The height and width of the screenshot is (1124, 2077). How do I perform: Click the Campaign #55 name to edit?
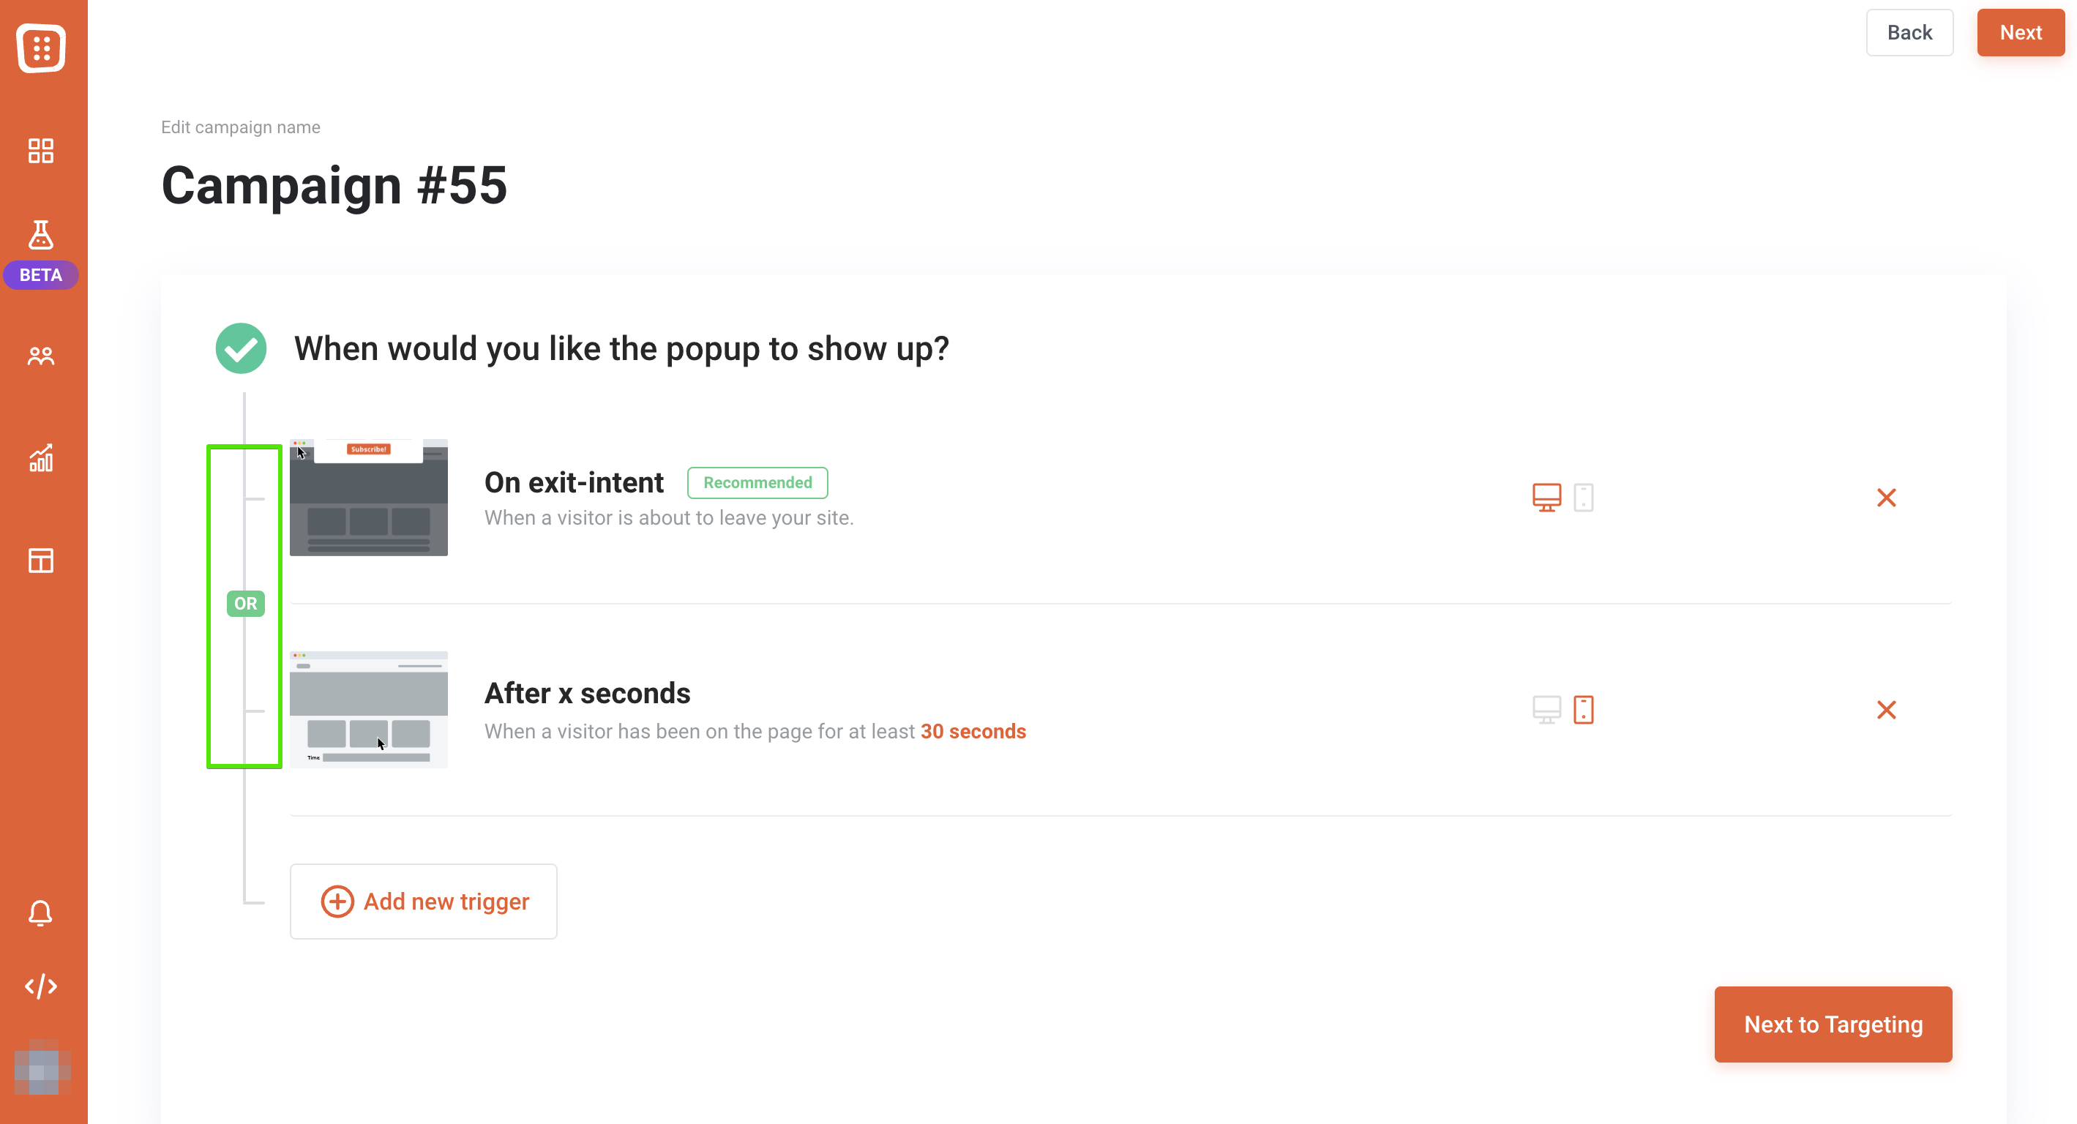[x=334, y=185]
